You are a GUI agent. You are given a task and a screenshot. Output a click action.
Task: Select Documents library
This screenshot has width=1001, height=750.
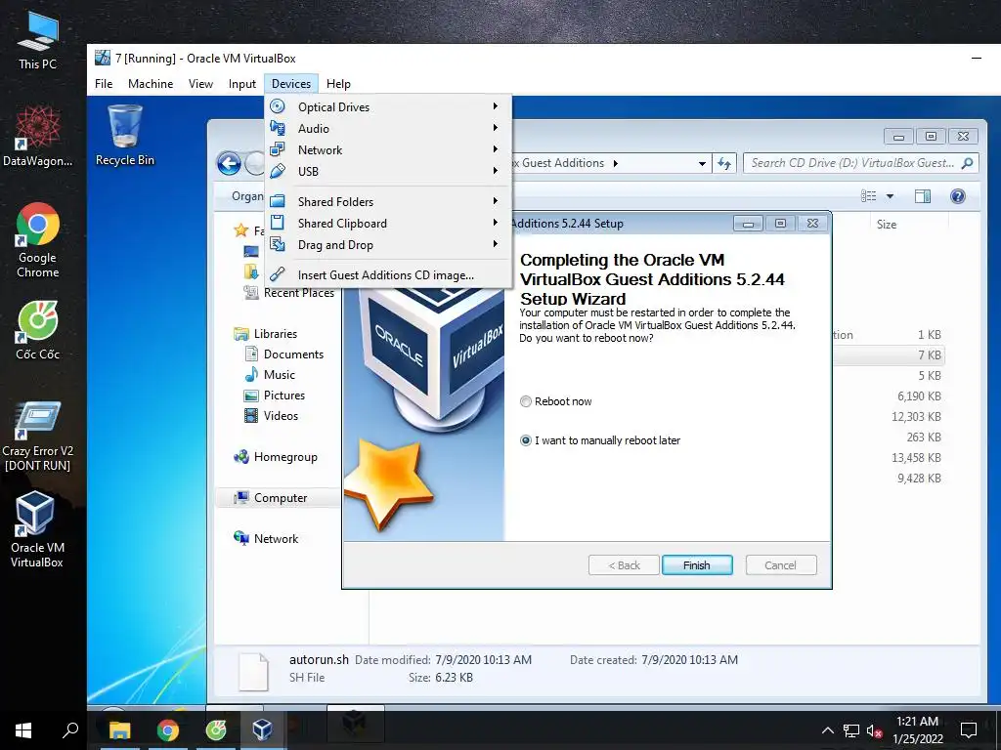[x=284, y=354]
